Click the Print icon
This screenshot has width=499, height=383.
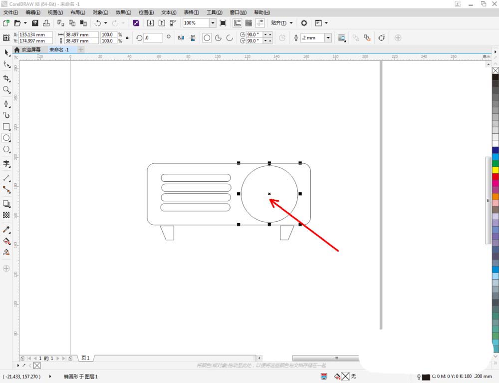pyautogui.click(x=46, y=23)
